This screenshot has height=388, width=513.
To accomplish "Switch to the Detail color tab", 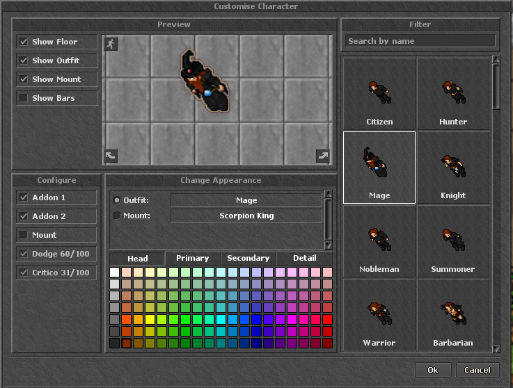I will 305,258.
